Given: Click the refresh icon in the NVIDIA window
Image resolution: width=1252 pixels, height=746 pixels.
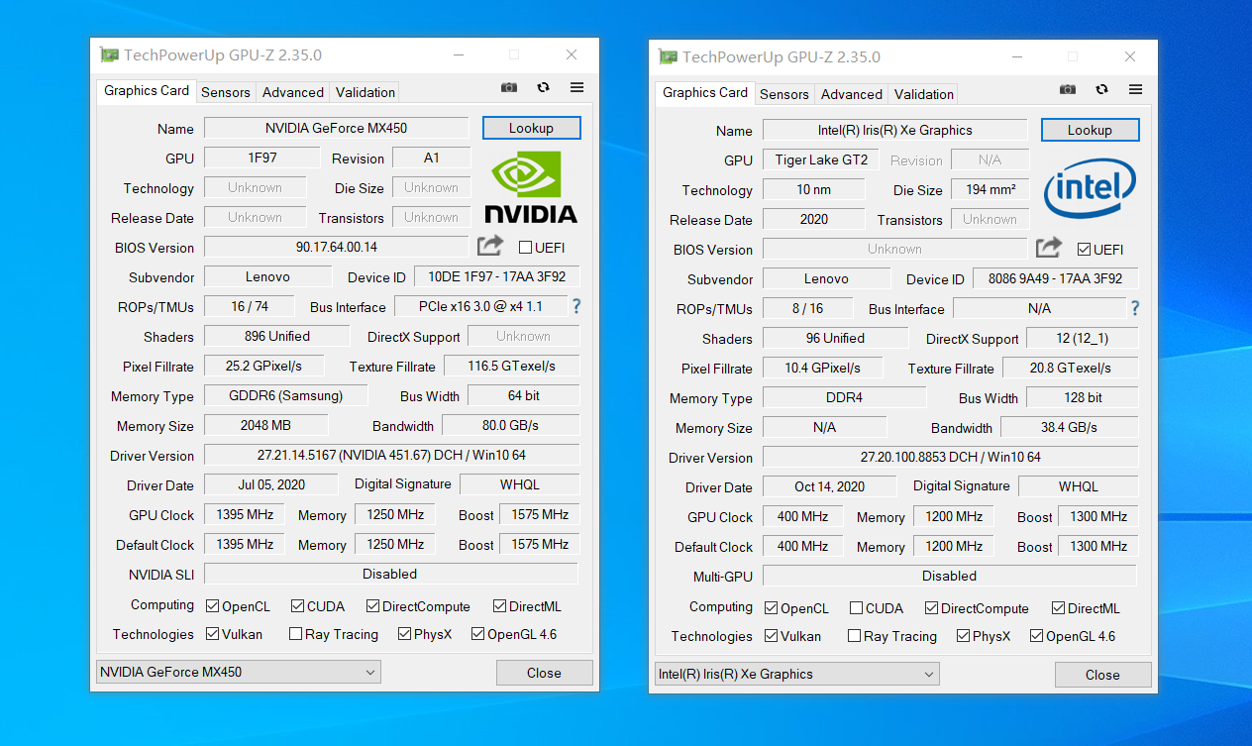Looking at the screenshot, I should 543,87.
